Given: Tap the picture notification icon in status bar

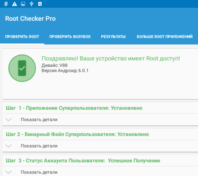Looking at the screenshot, I should (x=23, y=4).
